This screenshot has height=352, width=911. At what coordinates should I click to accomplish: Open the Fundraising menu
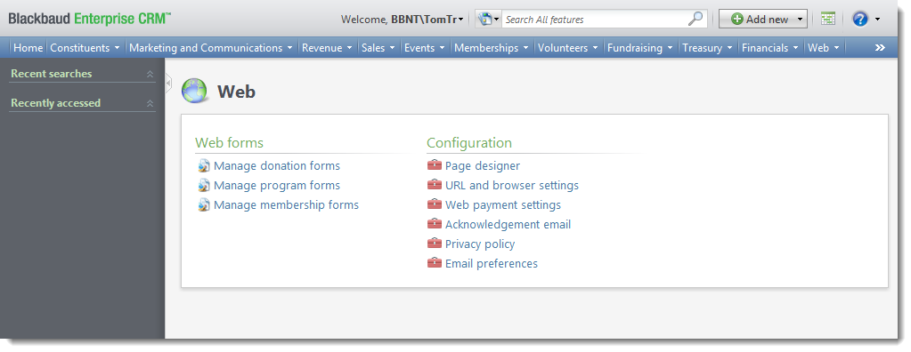tap(640, 48)
